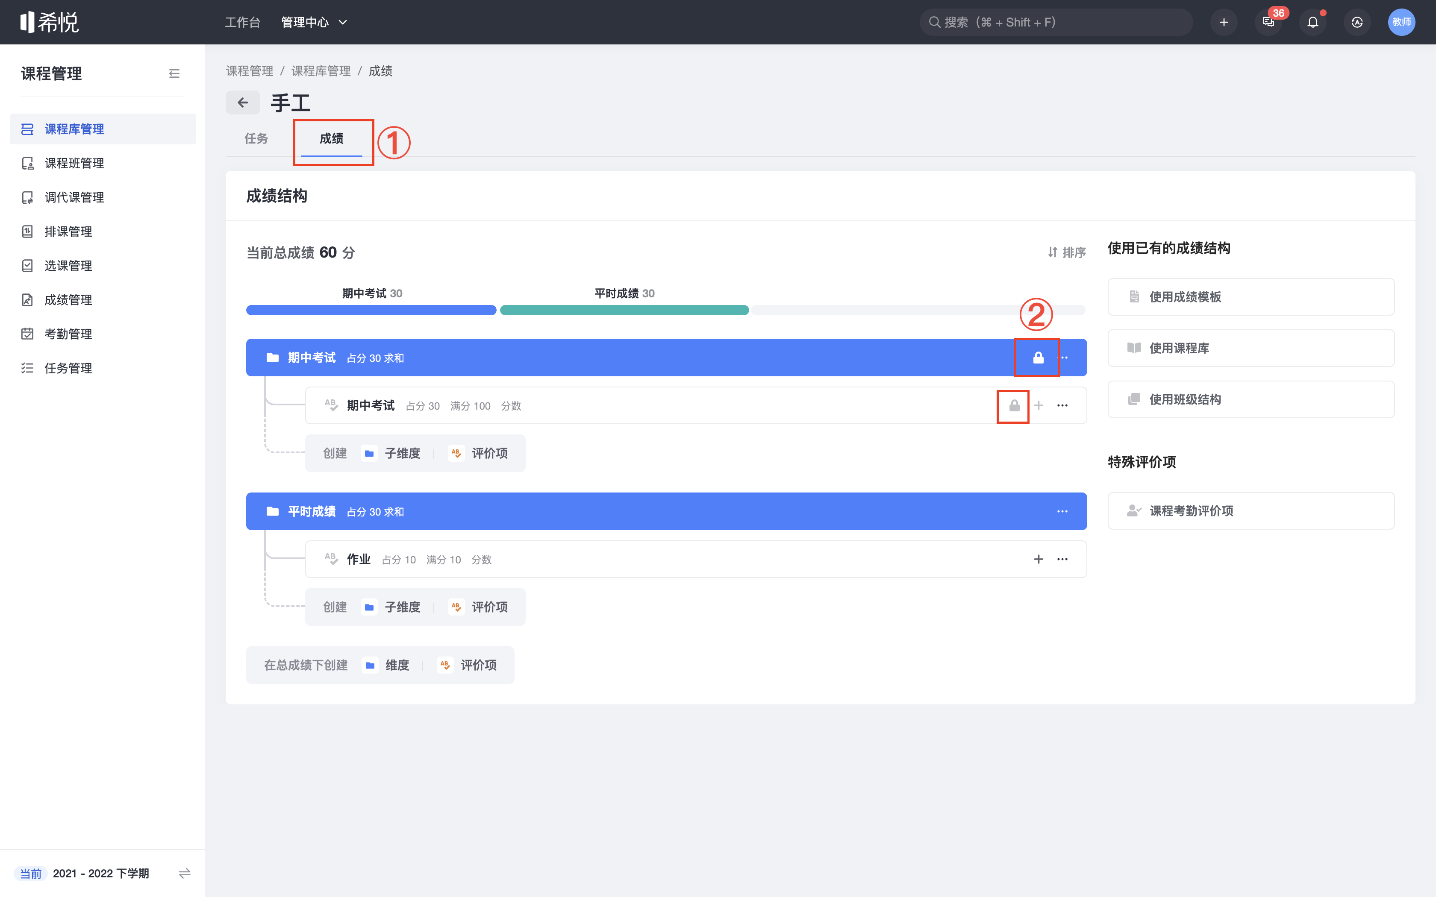The width and height of the screenshot is (1436, 897).
Task: Open the 工作台 menu item
Action: click(x=242, y=22)
